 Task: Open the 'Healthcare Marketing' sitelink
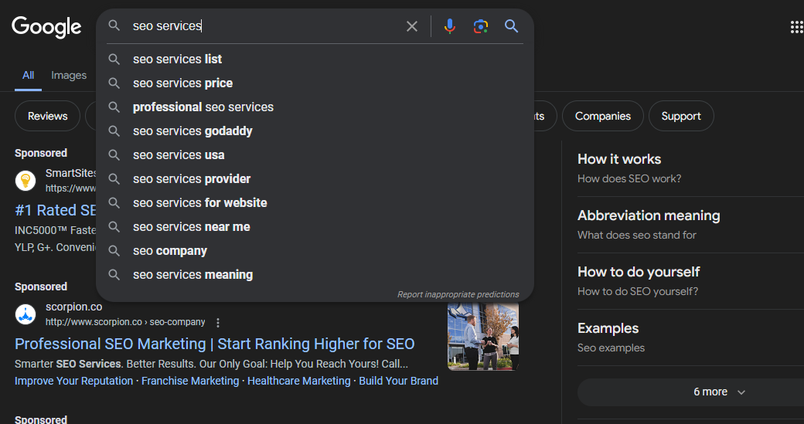click(299, 381)
